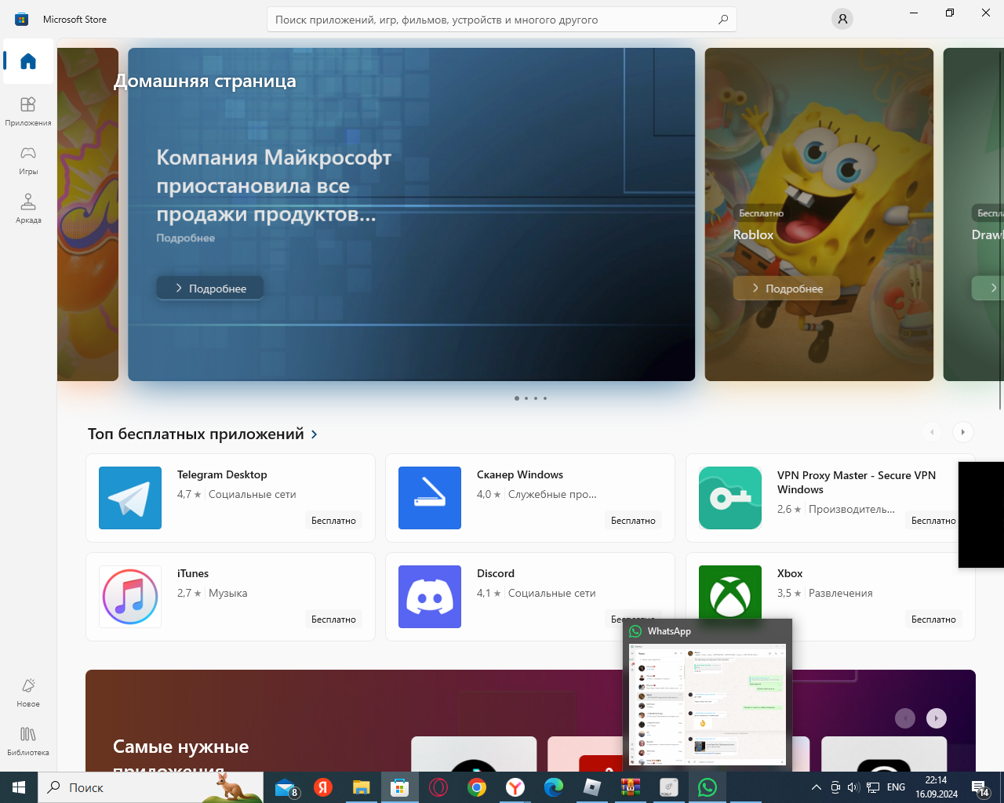Click the Roblox title on the banner
The width and height of the screenshot is (1004, 803).
click(x=753, y=234)
